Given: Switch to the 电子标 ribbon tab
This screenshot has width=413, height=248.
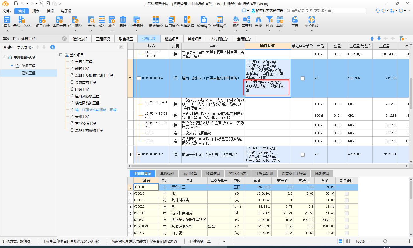Looking at the screenshot, I should pyautogui.click(x=66, y=11).
